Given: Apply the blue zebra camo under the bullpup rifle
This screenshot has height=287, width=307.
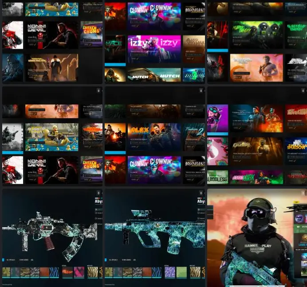Looking at the screenshot, I should coord(156,272).
